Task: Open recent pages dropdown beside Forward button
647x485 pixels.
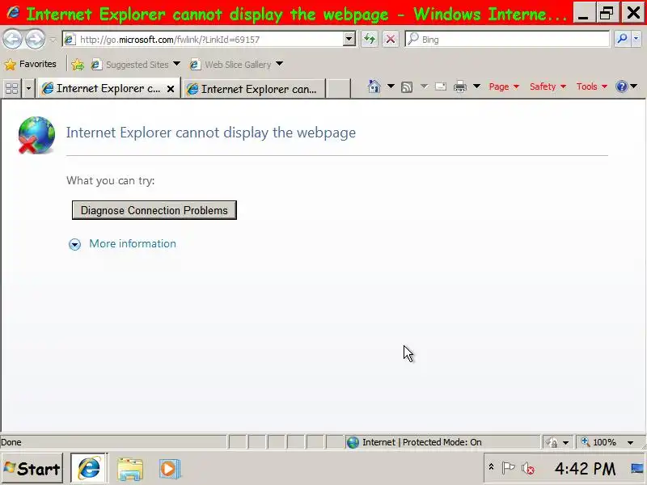Action: [53, 40]
